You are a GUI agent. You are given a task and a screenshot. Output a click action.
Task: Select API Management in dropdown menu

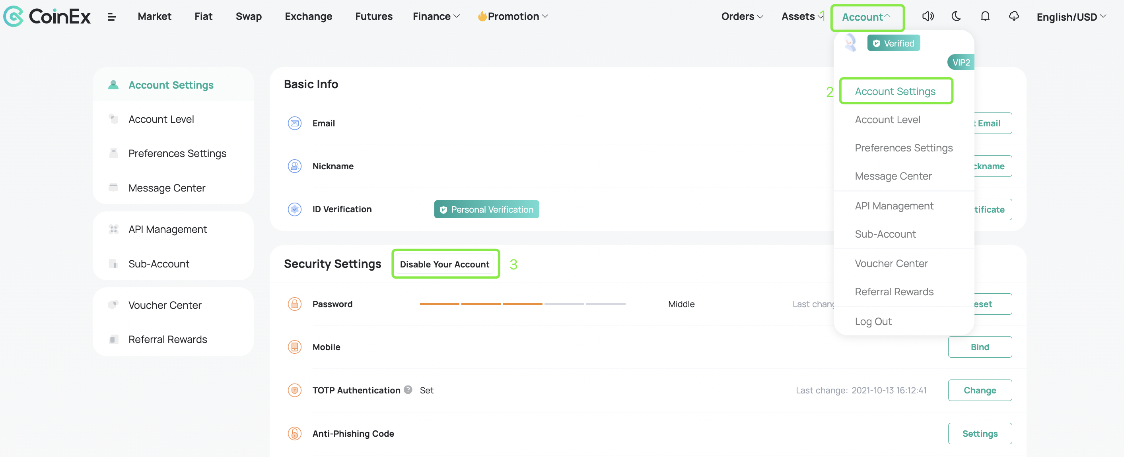point(894,206)
